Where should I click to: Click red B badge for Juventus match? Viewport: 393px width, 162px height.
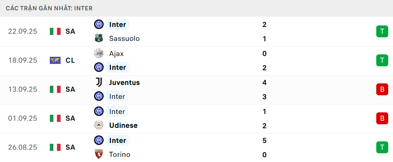(x=382, y=89)
